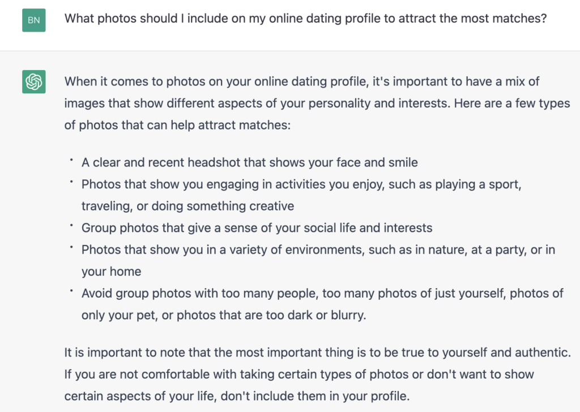Screen dimensions: 580x412
Task: Click the line "of photos that can help attract matches:"
Action: (x=177, y=125)
